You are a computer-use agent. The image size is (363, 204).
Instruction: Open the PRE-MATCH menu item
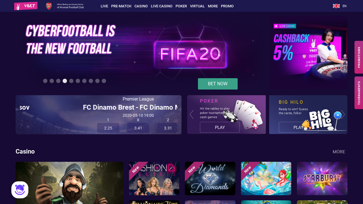[121, 6]
